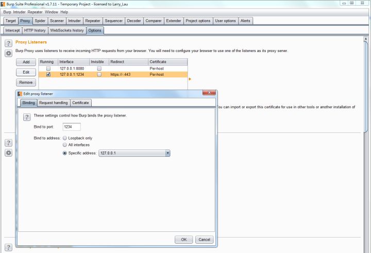Select Loopback only radio button
The image size is (371, 253).
click(64, 138)
